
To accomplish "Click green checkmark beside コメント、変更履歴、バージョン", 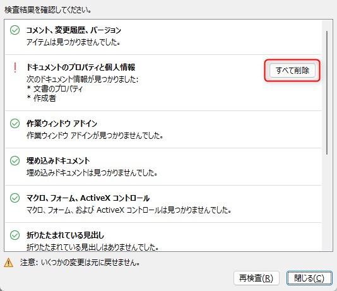I will coord(15,30).
